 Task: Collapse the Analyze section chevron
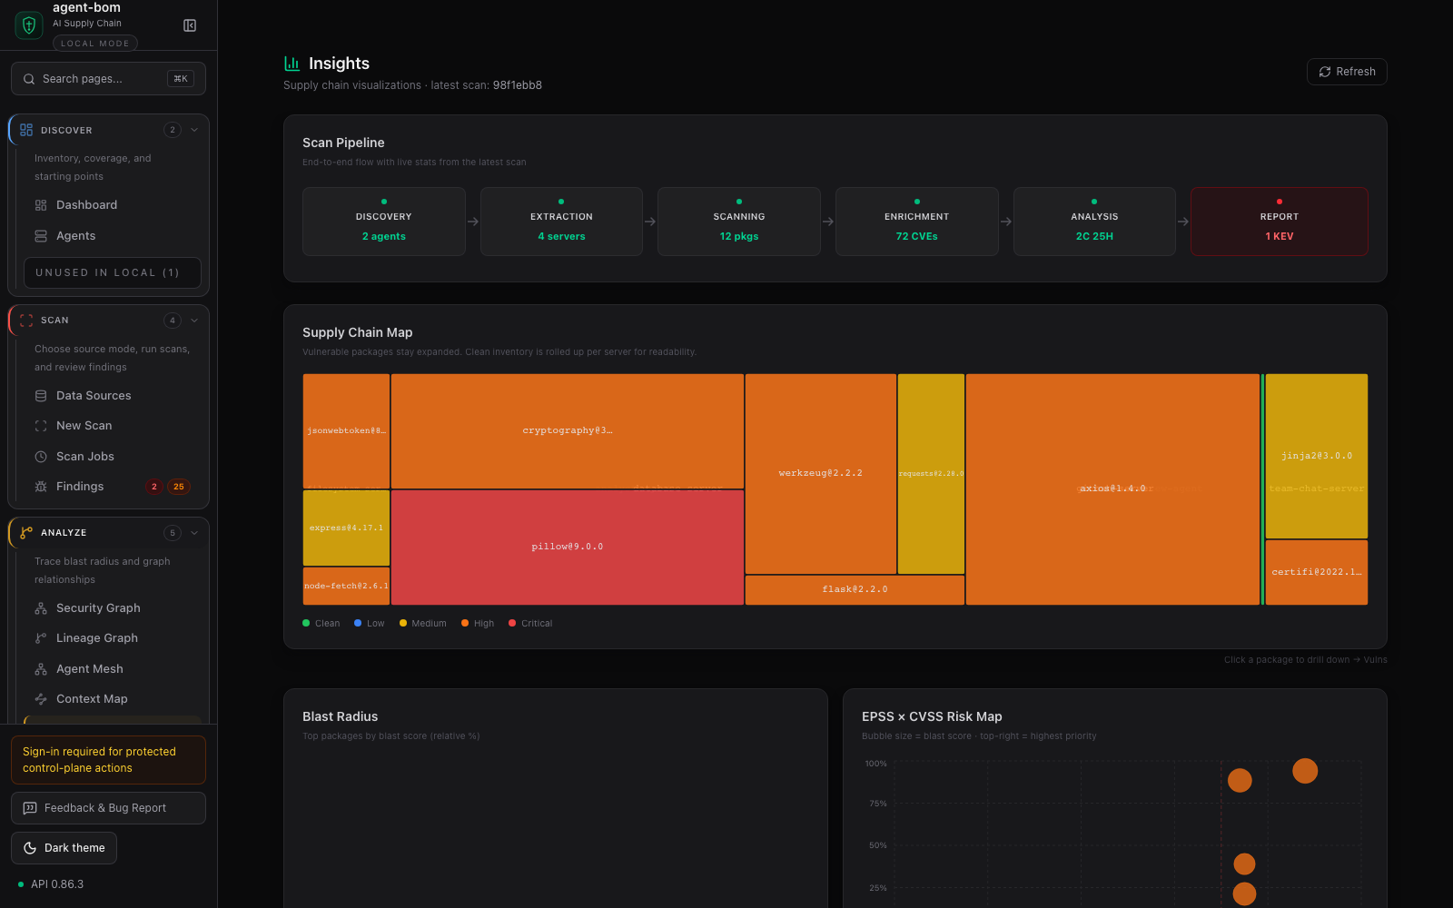tap(194, 533)
